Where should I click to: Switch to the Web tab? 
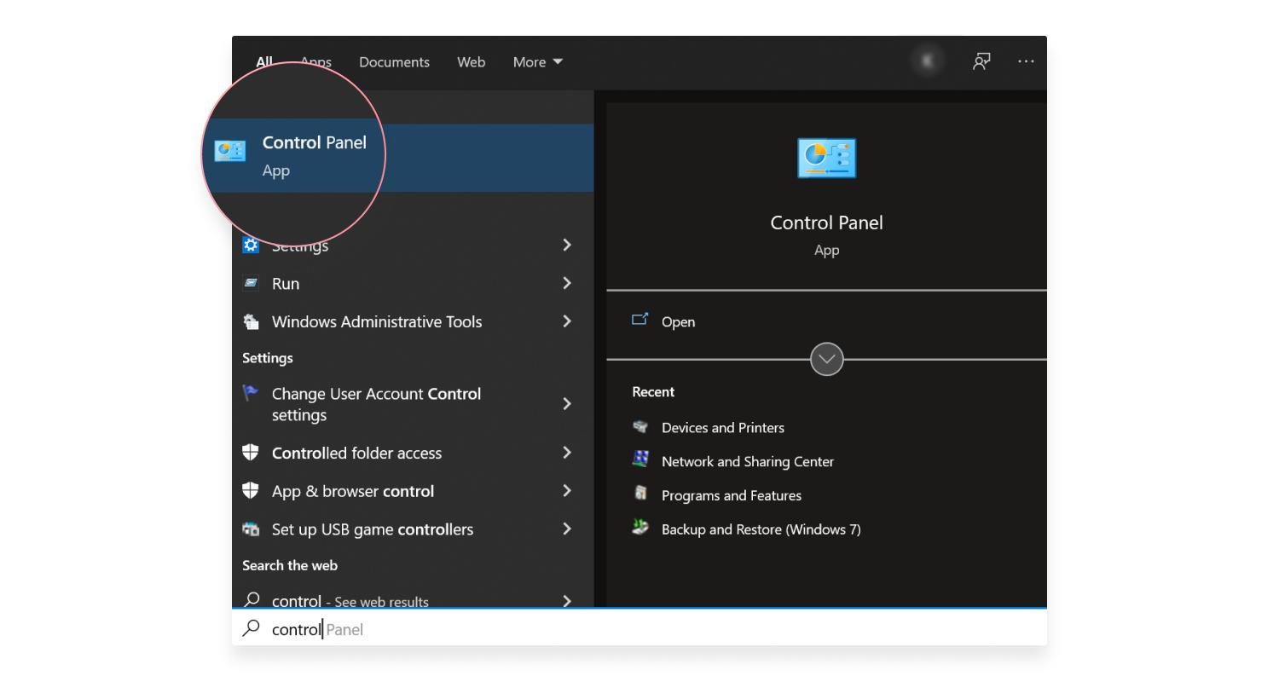click(x=471, y=61)
